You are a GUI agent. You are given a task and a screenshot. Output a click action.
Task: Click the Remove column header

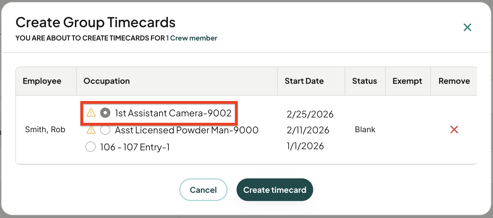click(x=454, y=81)
